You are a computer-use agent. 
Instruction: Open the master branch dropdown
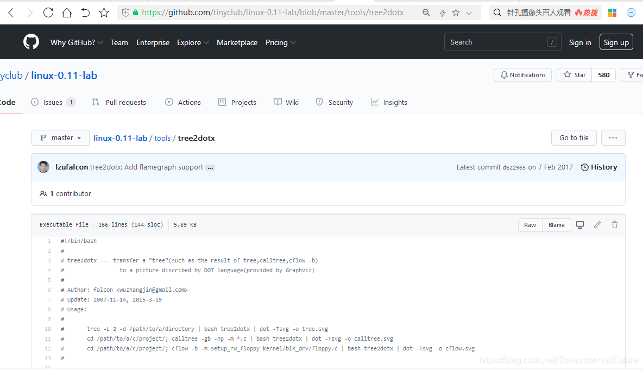point(60,137)
